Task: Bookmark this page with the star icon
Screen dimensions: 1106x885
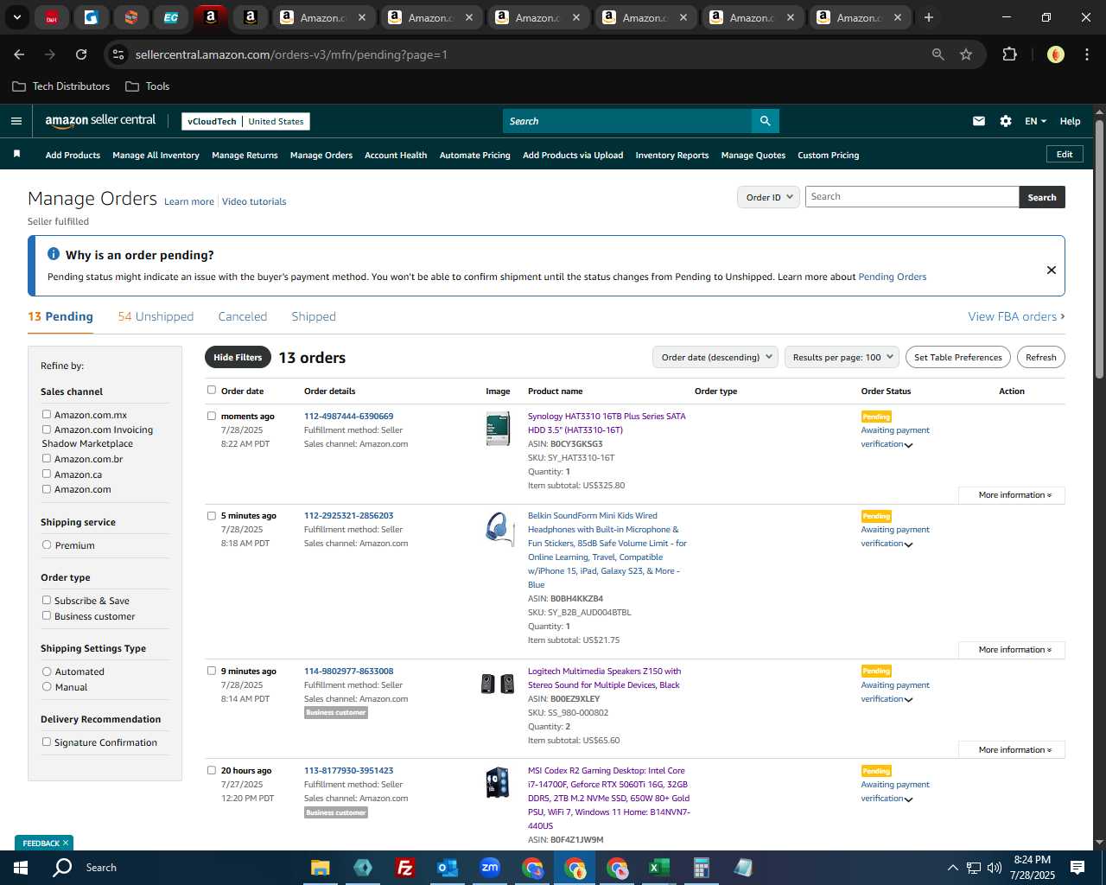Action: click(966, 54)
